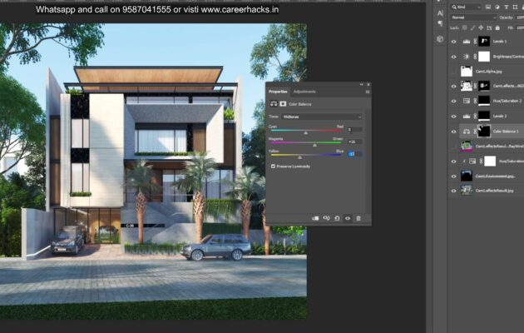Screen dimensions: 524x333
Task: Hide the Levels 1 layer
Action: pyautogui.click(x=453, y=41)
